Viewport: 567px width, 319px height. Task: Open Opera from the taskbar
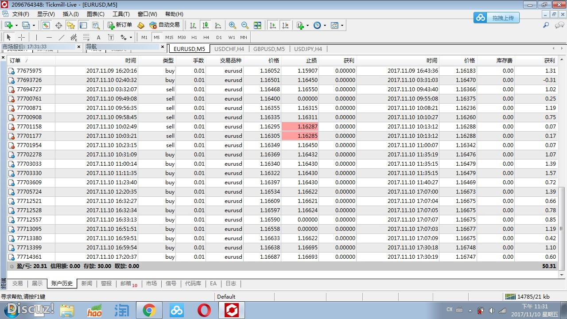click(x=204, y=311)
